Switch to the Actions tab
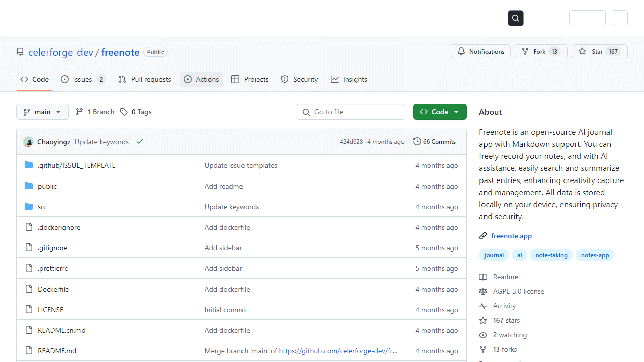Viewport: 644px width, 362px height. pyautogui.click(x=201, y=79)
